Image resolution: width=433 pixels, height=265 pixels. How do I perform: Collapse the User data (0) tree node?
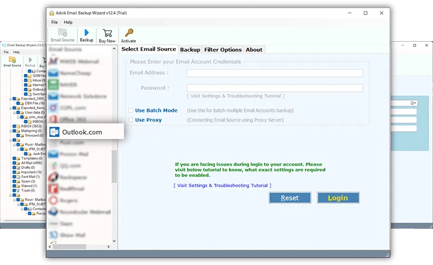point(15,112)
